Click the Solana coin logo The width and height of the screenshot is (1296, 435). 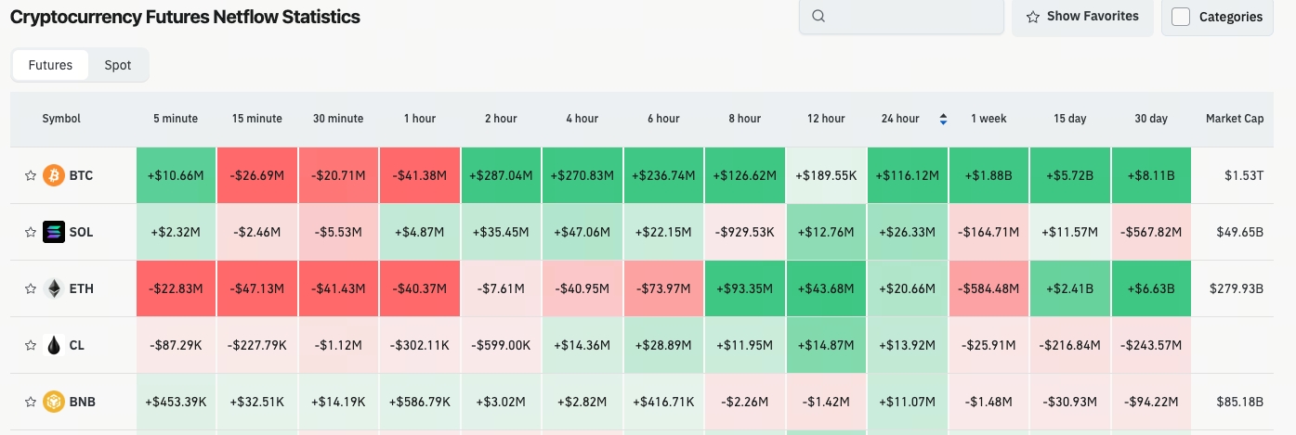pyautogui.click(x=54, y=232)
